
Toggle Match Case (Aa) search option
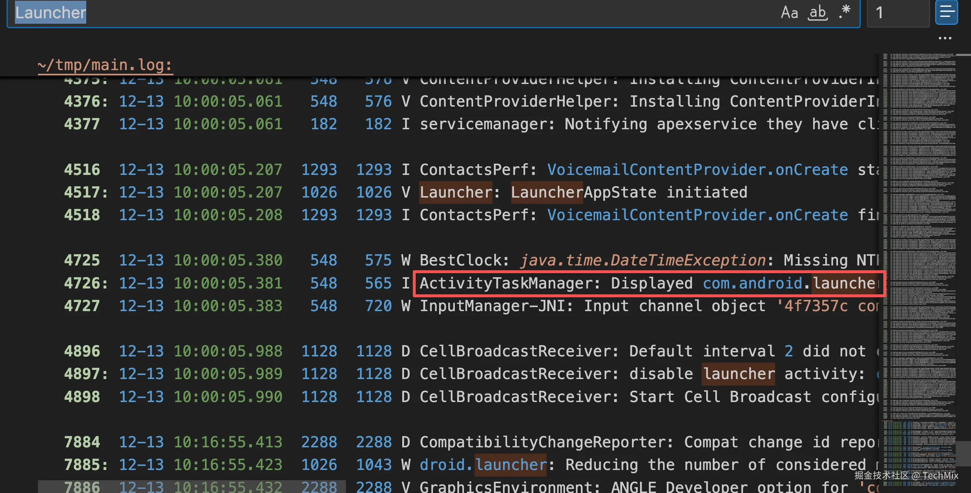click(789, 13)
